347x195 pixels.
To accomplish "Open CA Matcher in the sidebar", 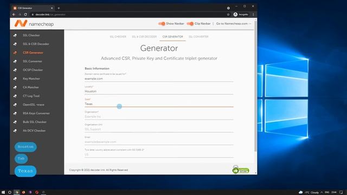I will 31,87.
